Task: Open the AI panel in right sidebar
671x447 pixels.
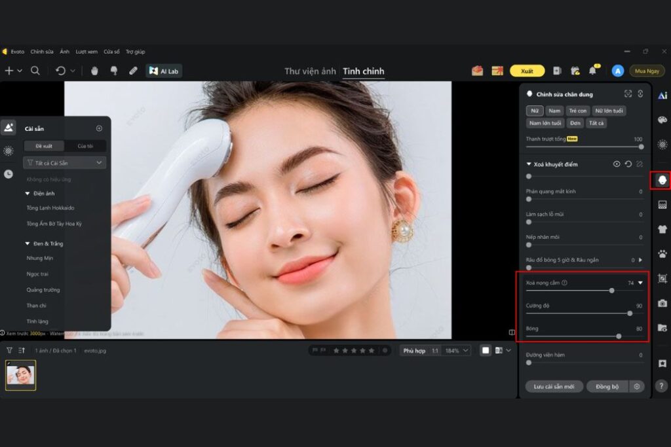Action: [x=662, y=96]
